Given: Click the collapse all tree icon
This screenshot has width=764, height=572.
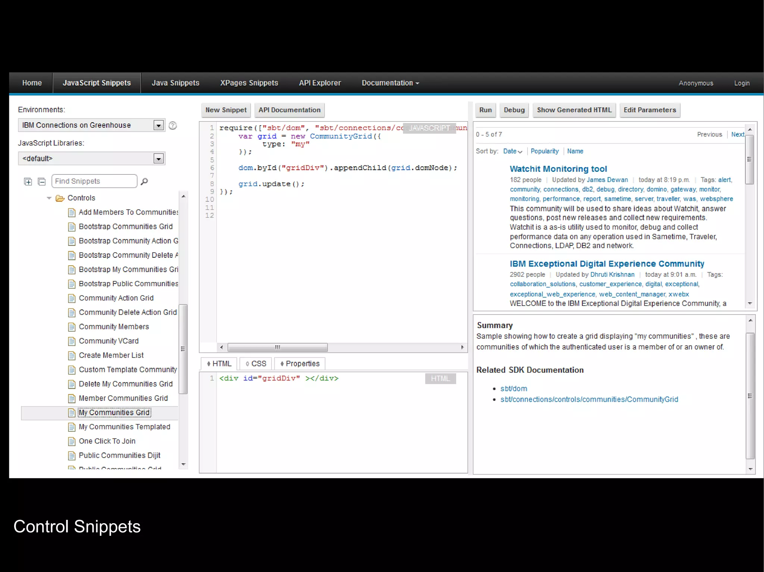Looking at the screenshot, I should [42, 181].
